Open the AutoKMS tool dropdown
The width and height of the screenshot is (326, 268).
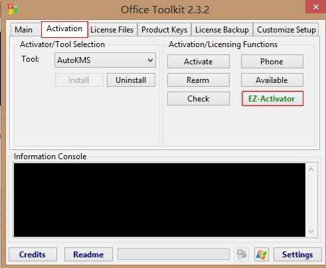105,60
